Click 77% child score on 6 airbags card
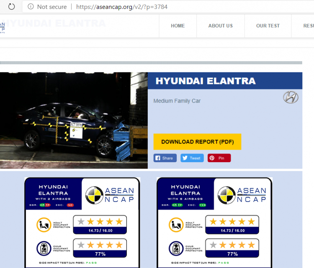 232,254
